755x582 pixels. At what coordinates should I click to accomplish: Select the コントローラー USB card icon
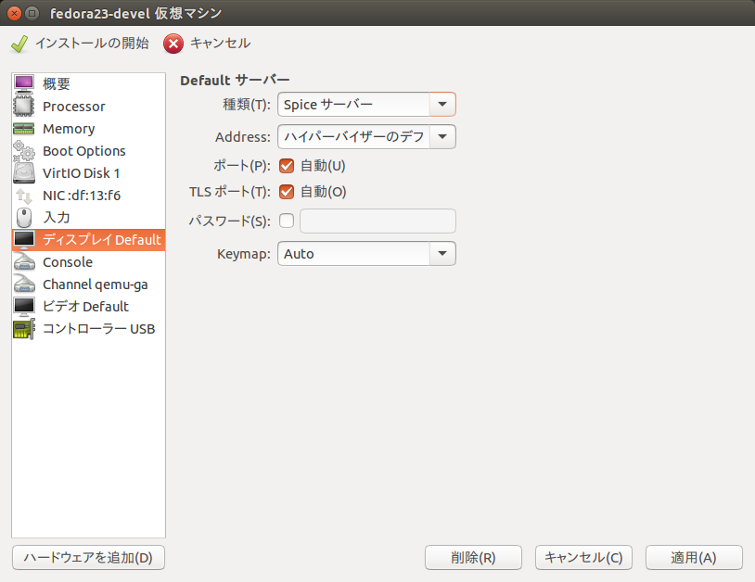point(23,329)
